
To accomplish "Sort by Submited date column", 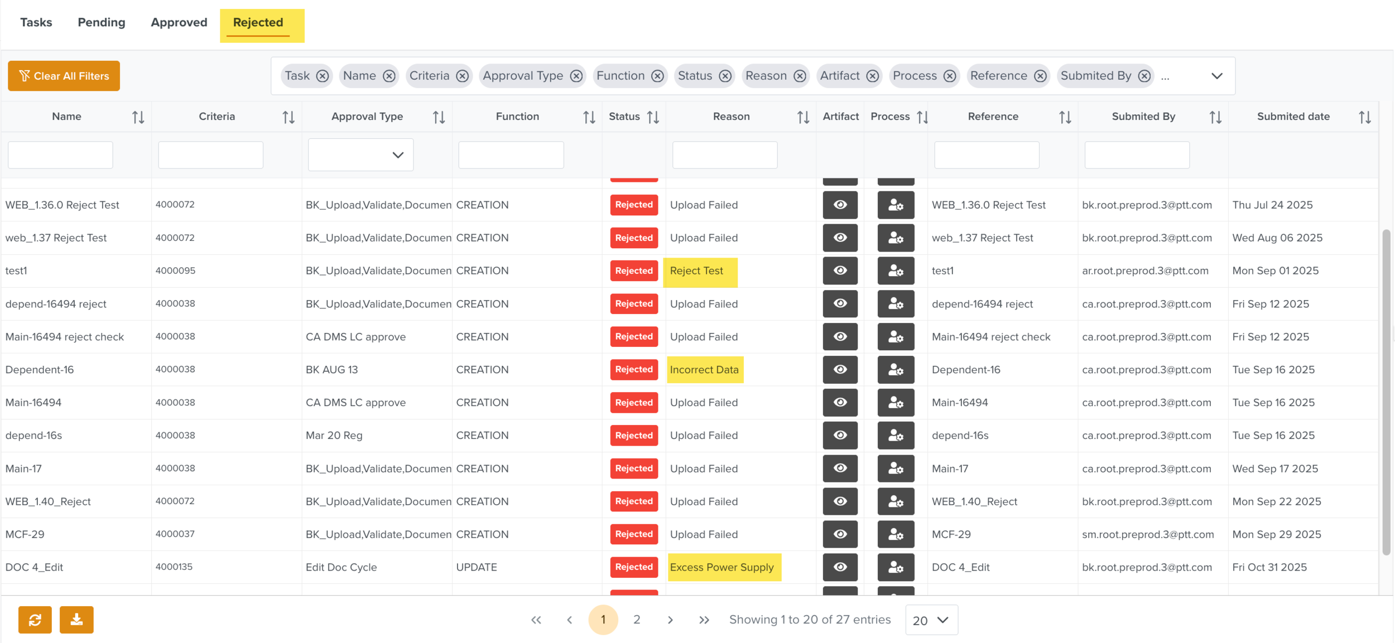I will pos(1364,117).
